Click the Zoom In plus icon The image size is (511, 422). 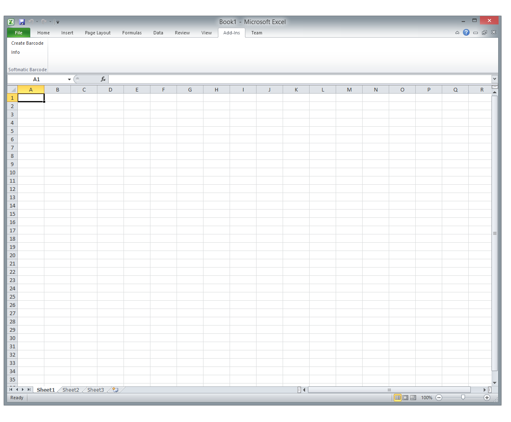[x=487, y=398]
